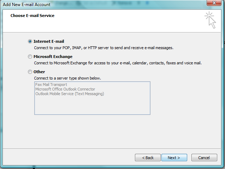This screenshot has width=225, height=169.
Task: Click the calendar, contacts, faxes description line
Action: 118,63
